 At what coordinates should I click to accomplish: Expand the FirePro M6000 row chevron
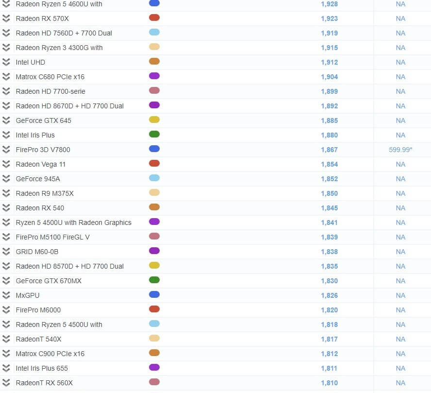(6, 310)
